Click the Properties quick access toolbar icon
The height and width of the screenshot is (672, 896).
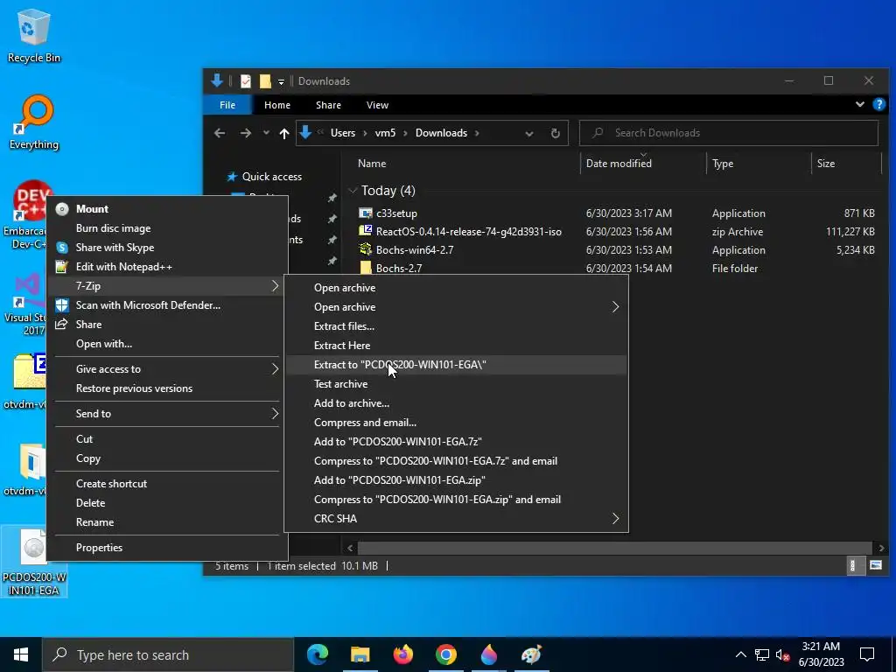[245, 81]
